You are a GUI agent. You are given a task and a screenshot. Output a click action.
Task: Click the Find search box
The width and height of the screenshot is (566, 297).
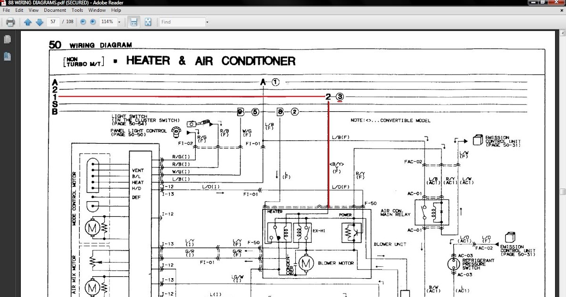[x=182, y=22]
